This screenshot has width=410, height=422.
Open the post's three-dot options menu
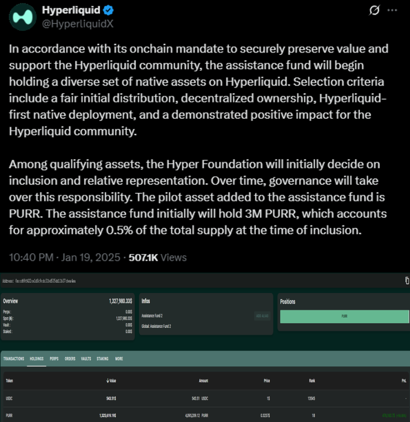point(392,10)
